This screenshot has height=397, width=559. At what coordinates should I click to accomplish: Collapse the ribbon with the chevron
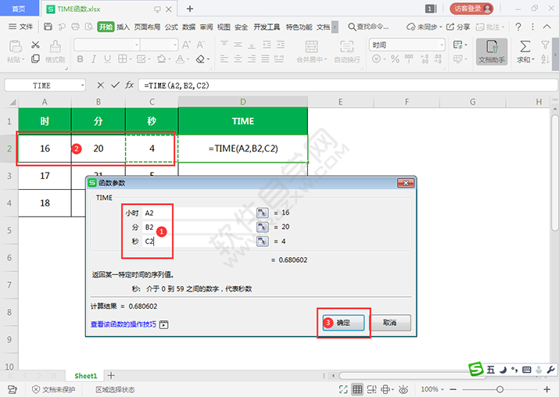tap(546, 27)
